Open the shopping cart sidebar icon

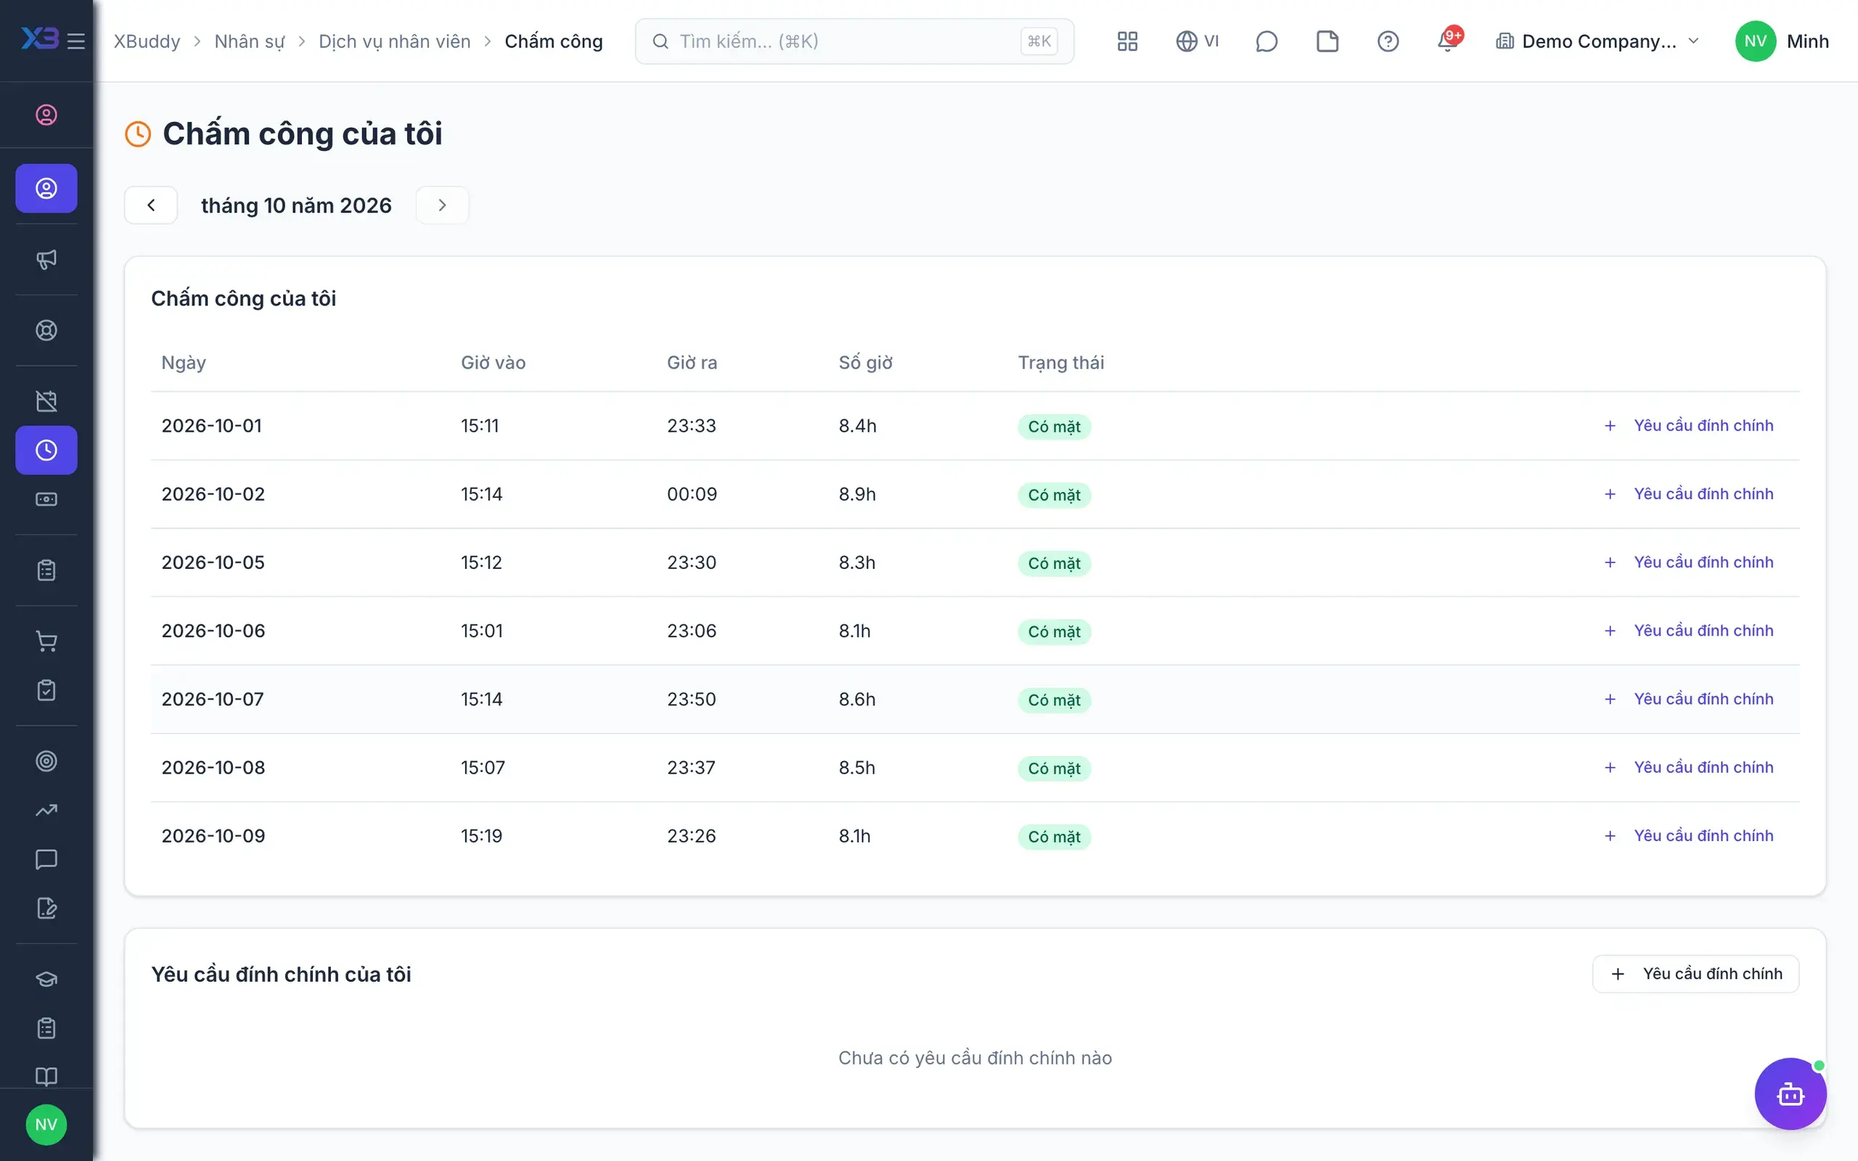click(x=46, y=641)
